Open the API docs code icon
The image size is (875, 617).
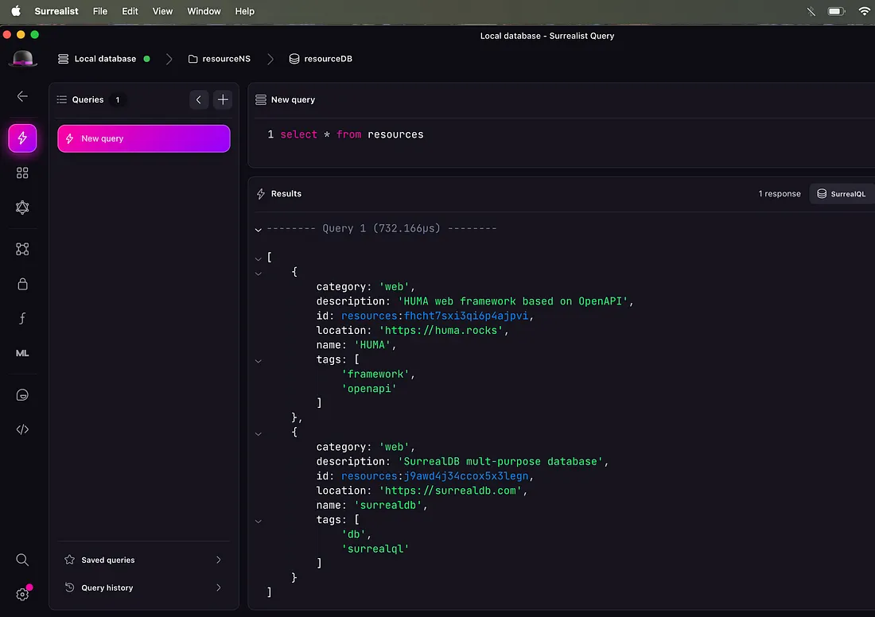point(22,429)
